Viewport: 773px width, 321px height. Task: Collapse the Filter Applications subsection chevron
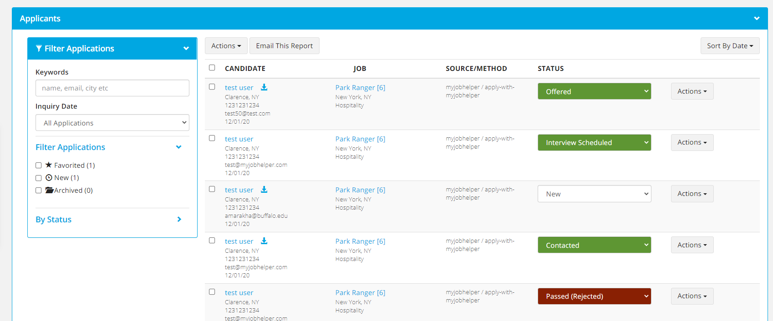178,147
